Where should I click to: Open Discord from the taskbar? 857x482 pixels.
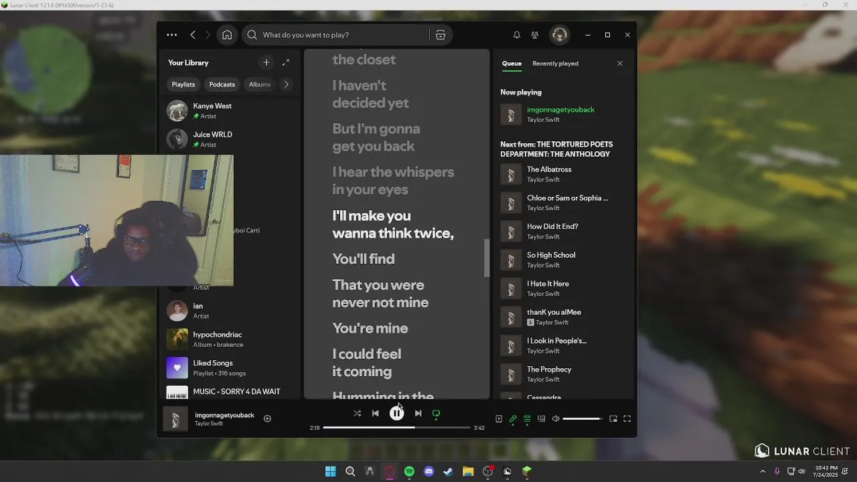(428, 471)
